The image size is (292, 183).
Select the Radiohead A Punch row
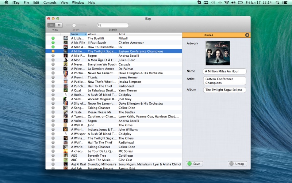coord(114,86)
